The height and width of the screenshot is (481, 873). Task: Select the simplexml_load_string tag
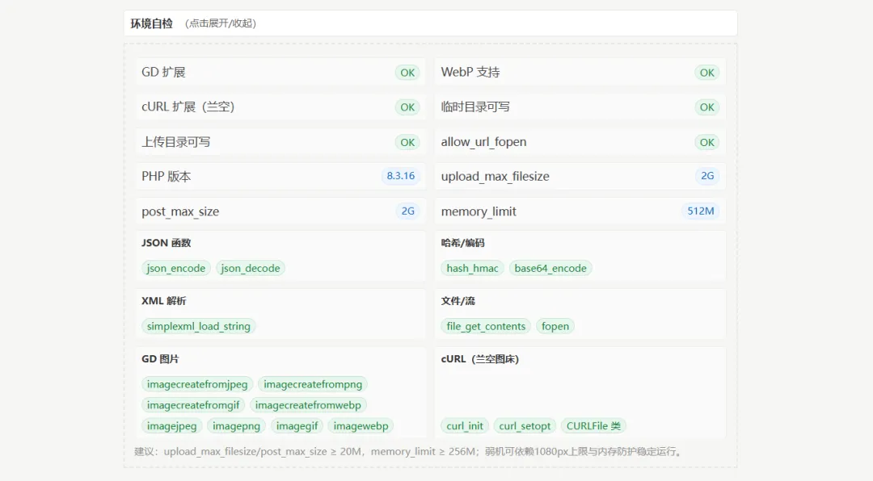[x=199, y=326]
